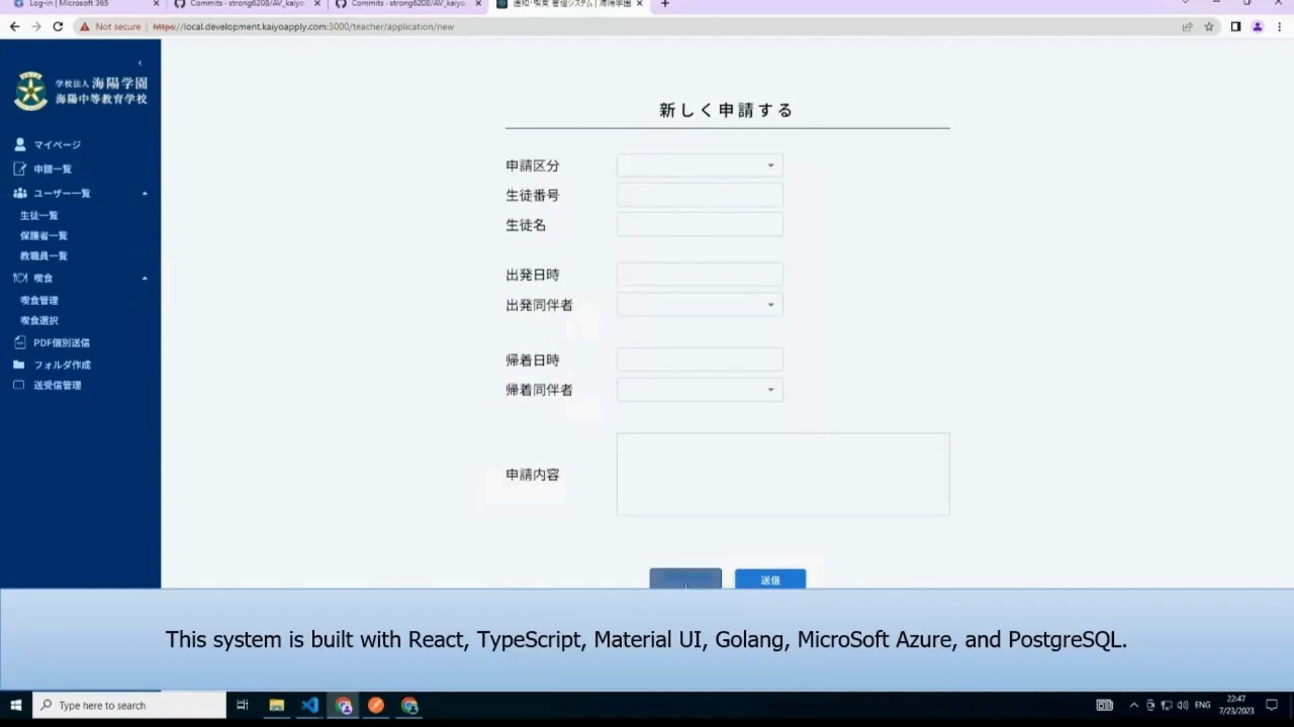Open Visual Studio Code from the taskbar
1294x727 pixels.
309,705
